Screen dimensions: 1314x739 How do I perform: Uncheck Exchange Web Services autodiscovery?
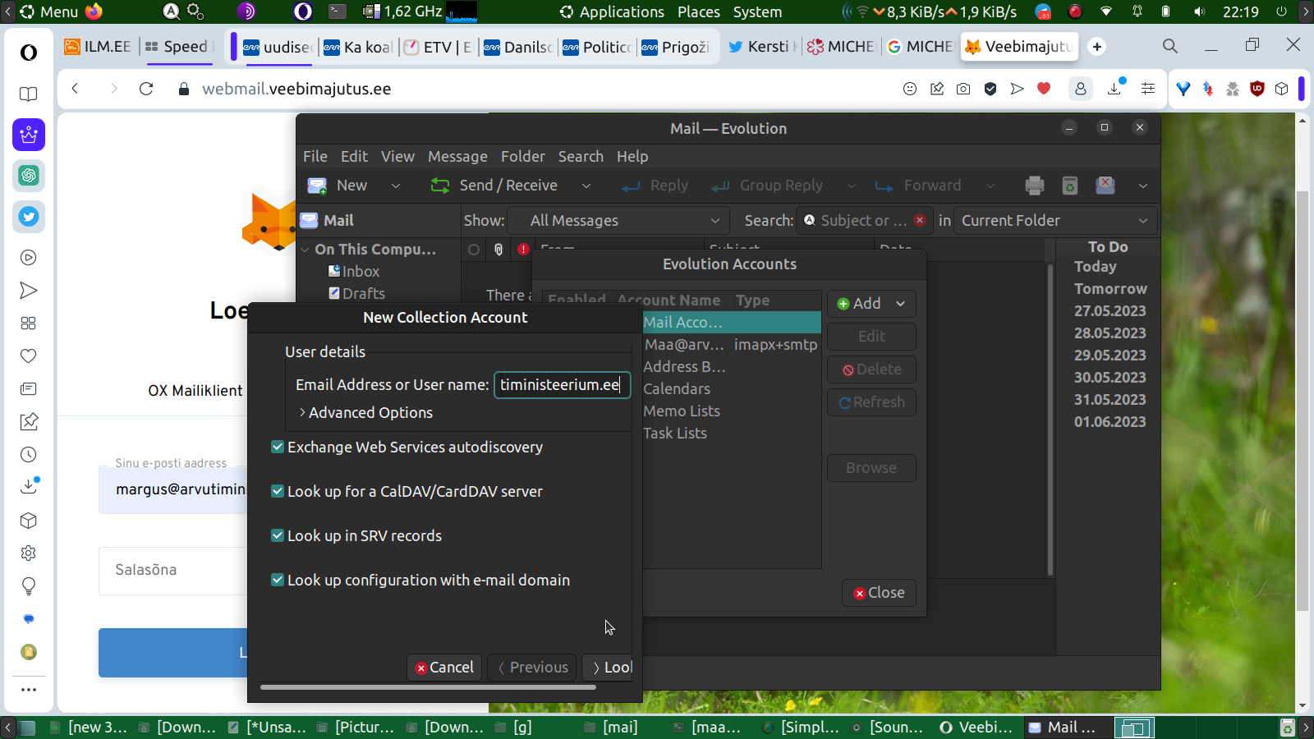coord(278,447)
